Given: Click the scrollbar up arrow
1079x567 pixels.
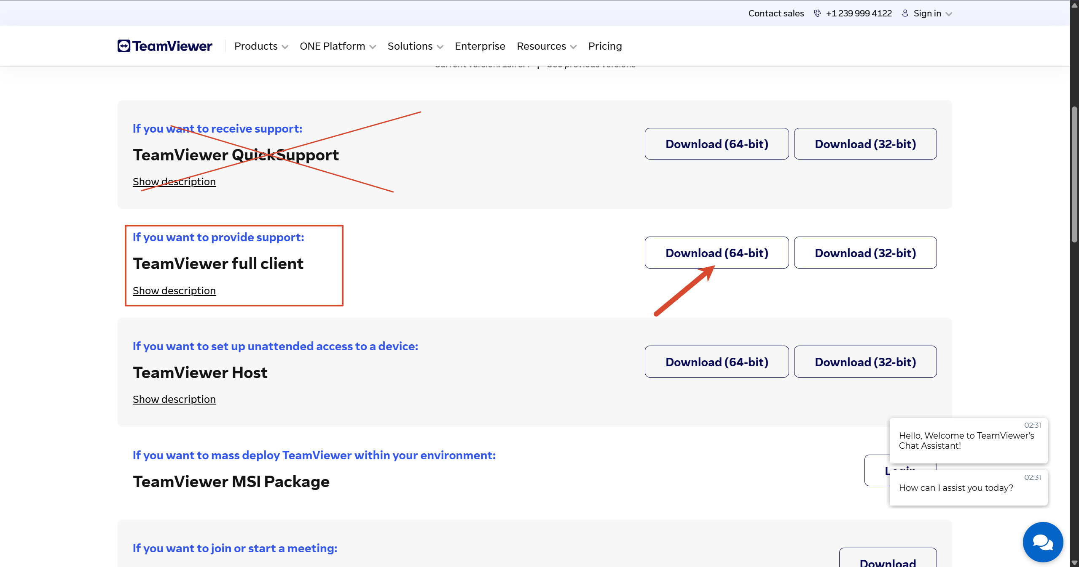Looking at the screenshot, I should coord(1074,5).
